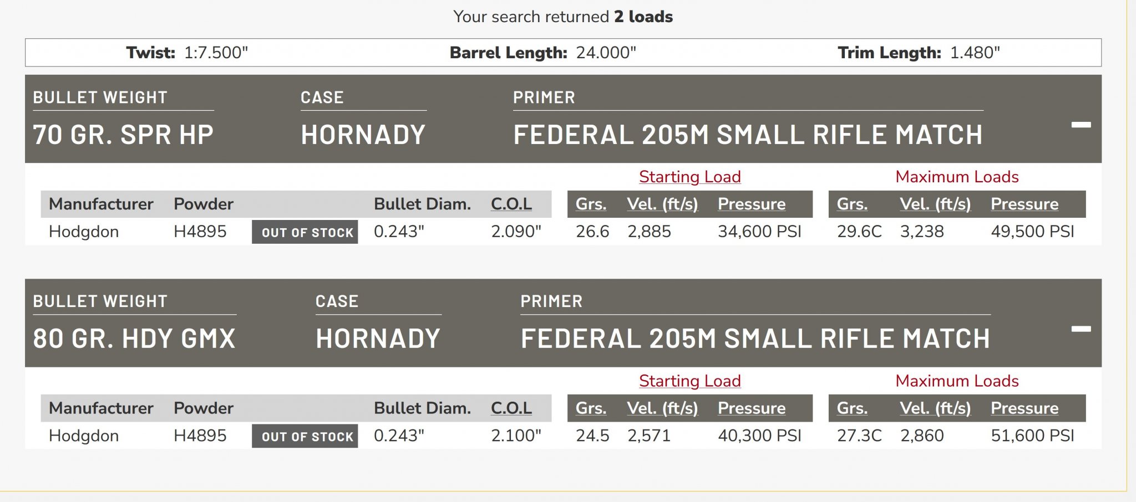Click maximum Vel. (ft/s) header in 70 GR. table
The width and height of the screenshot is (1136, 502).
point(935,204)
